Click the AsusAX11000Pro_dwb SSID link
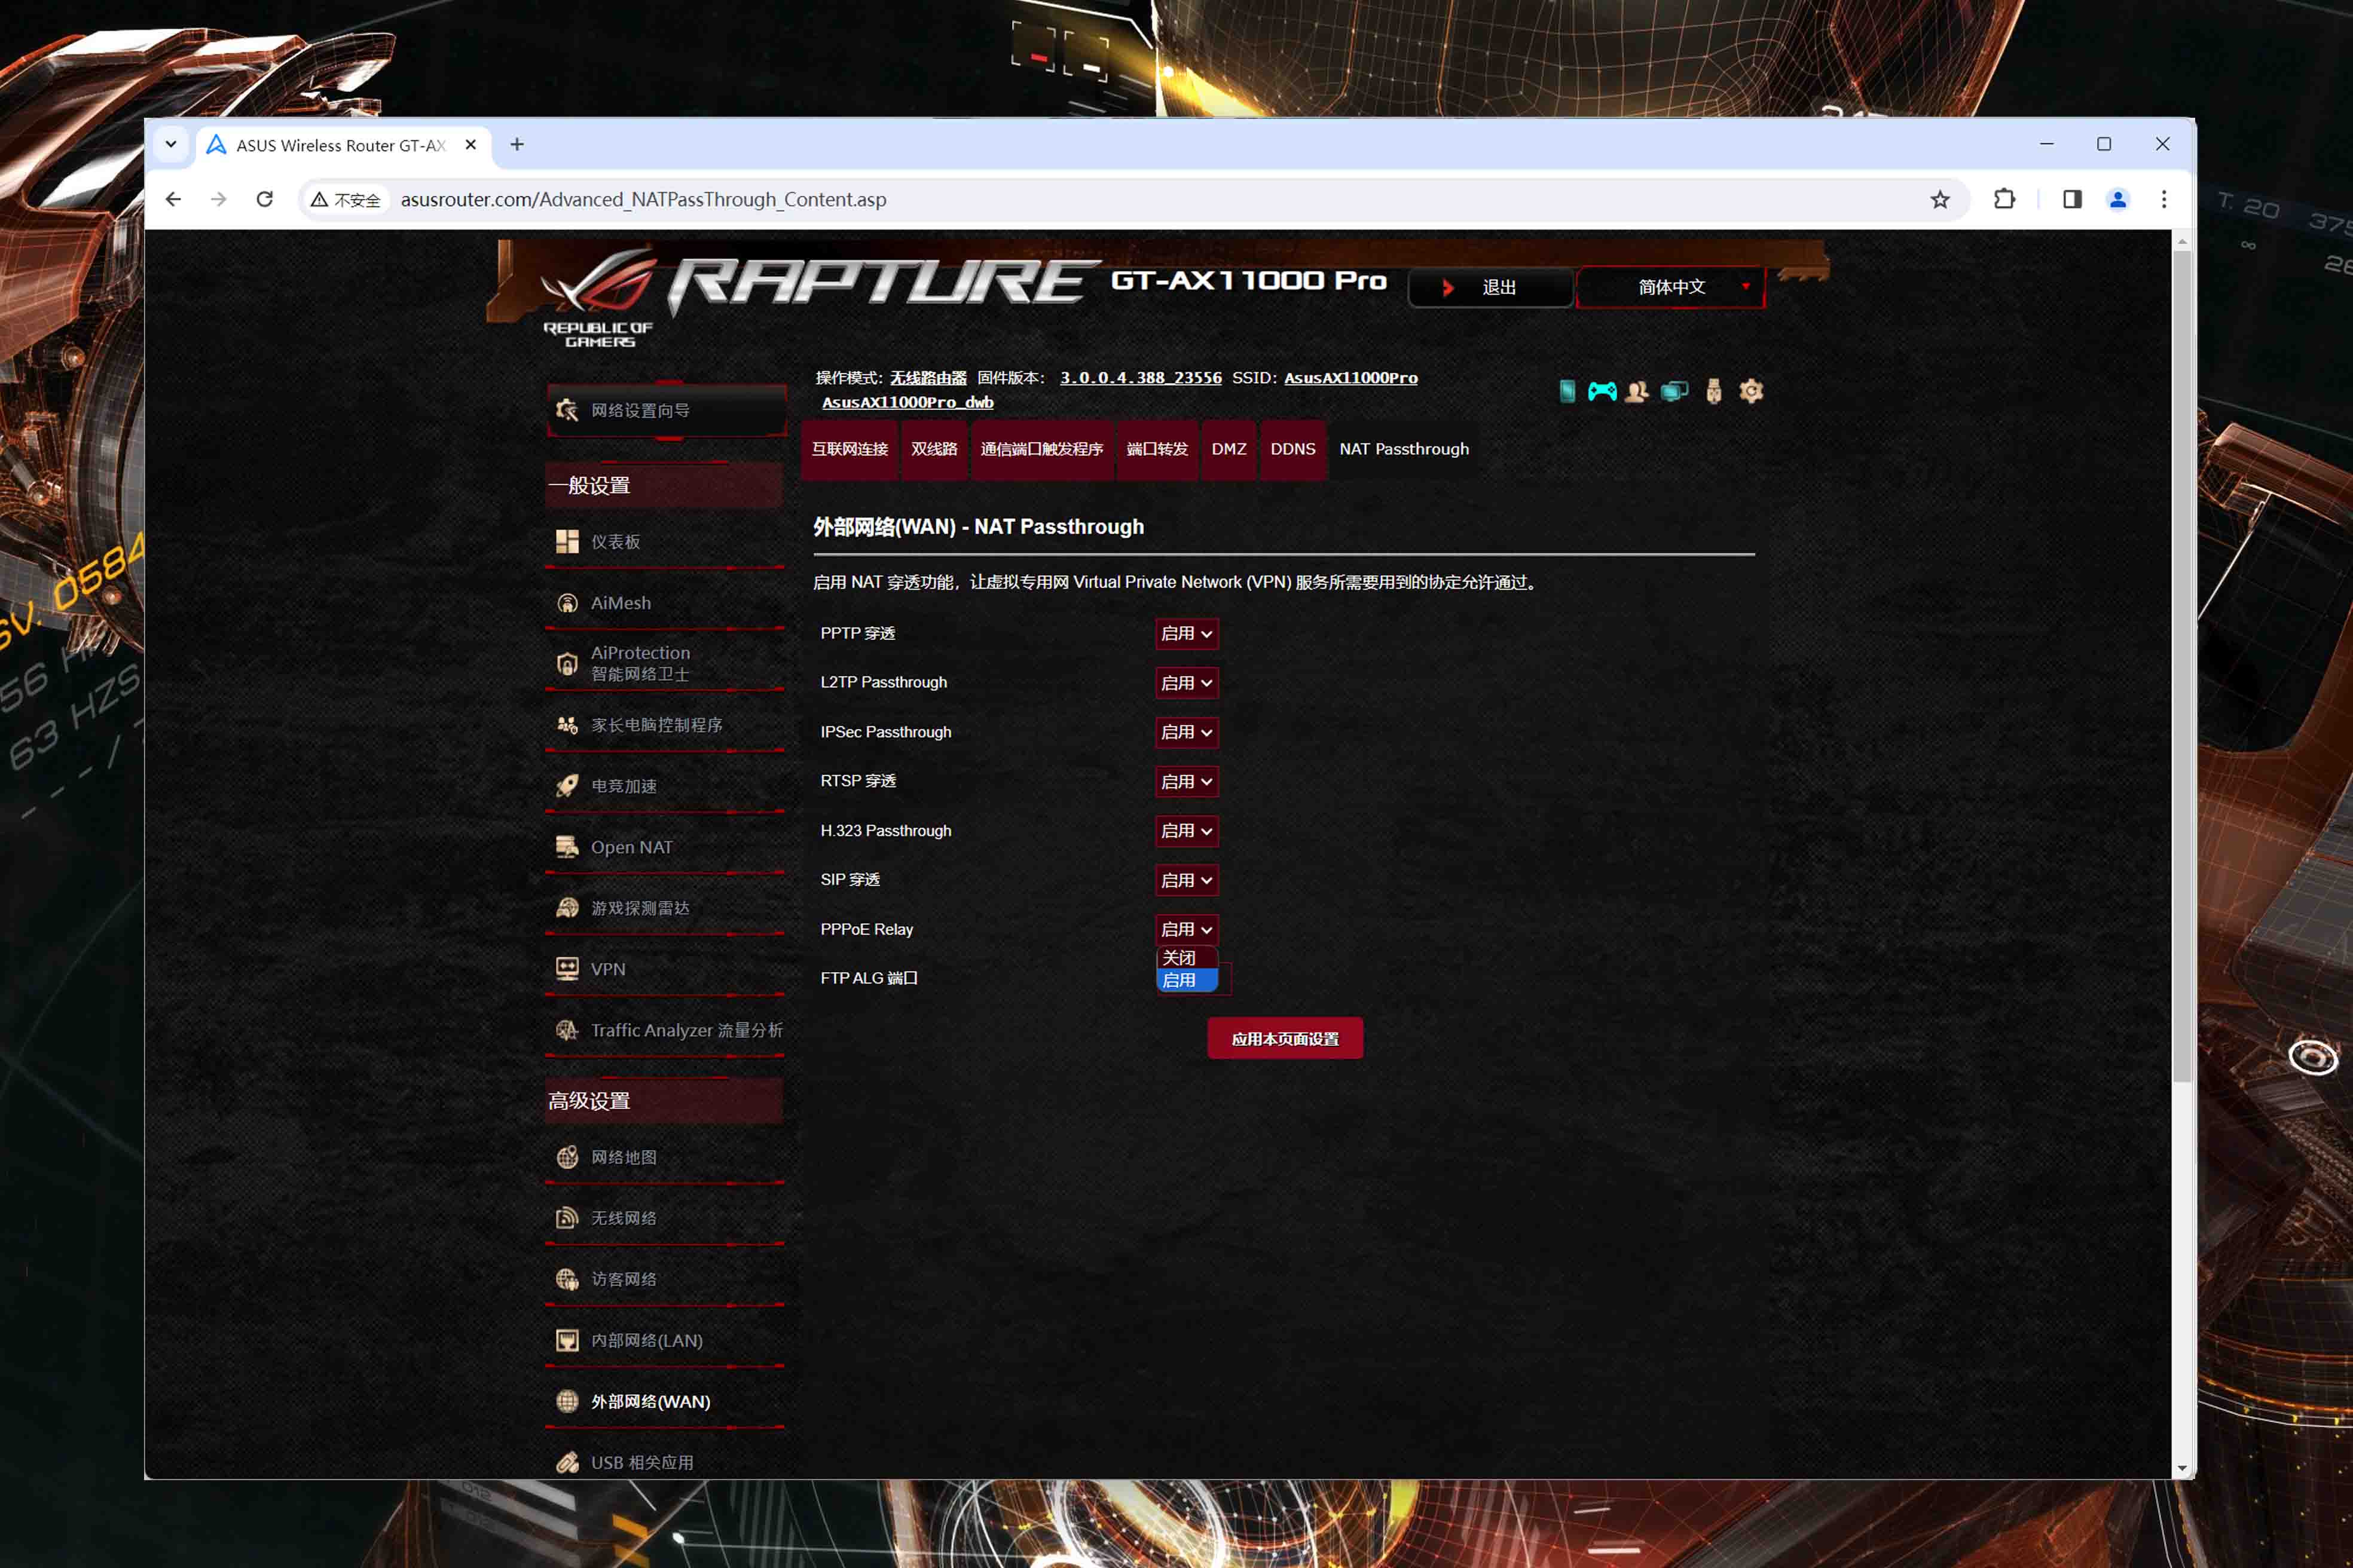The height and width of the screenshot is (1568, 2353). tap(907, 402)
